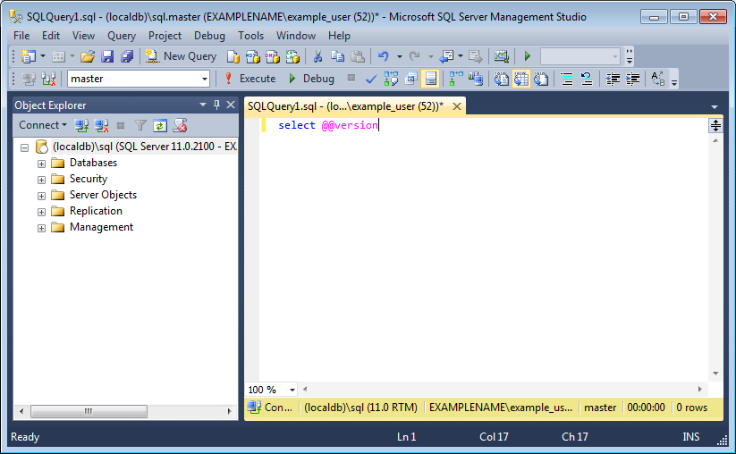The height and width of the screenshot is (454, 736).
Task: Open the Window menu
Action: (x=296, y=36)
